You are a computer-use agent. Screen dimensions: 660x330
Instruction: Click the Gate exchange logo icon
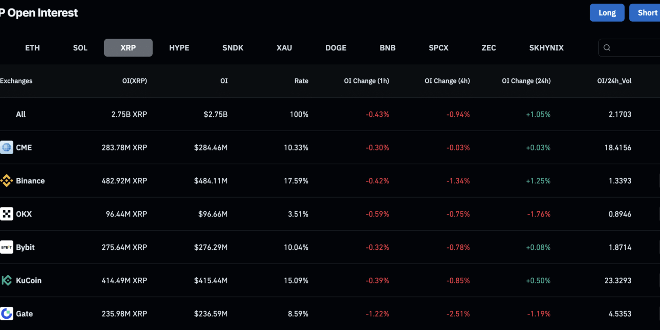coord(7,313)
